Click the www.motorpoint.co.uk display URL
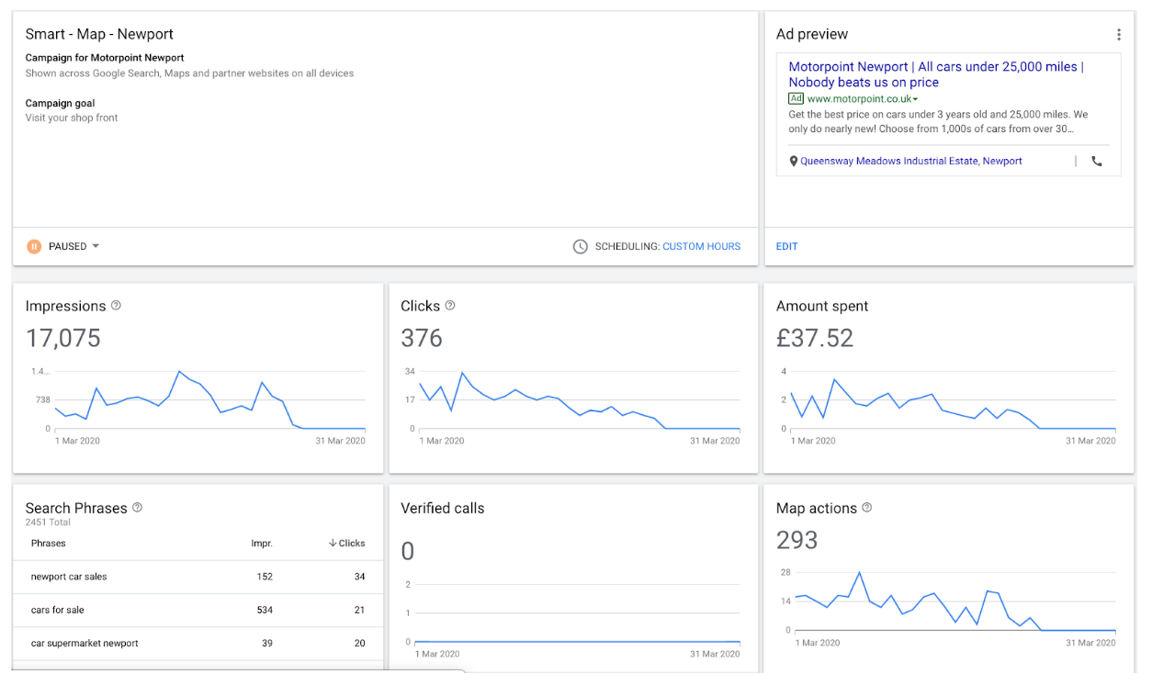This screenshot has height=685, width=1152. tap(859, 98)
